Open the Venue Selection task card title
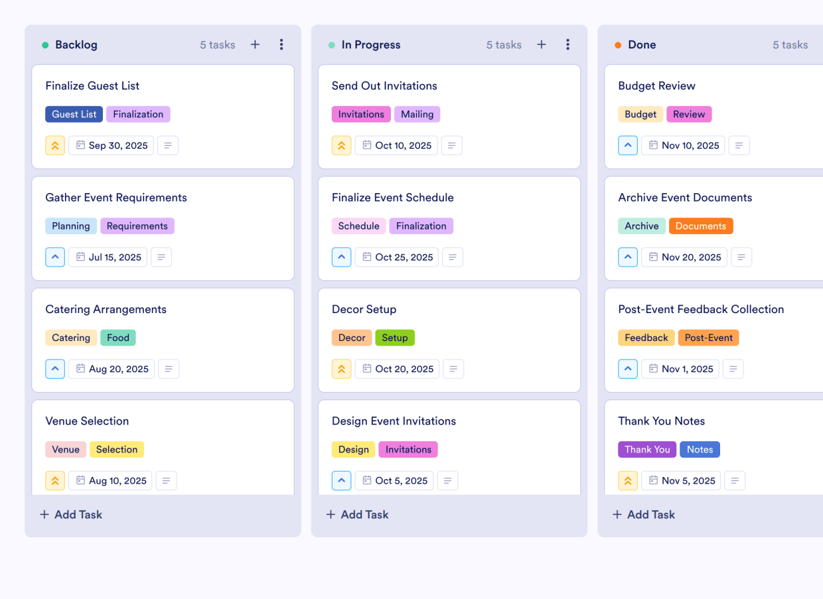 click(x=87, y=421)
